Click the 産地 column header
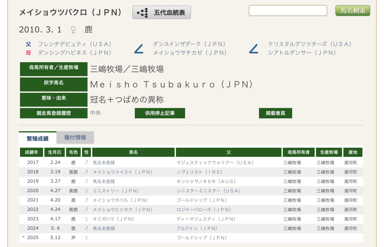 353,152
